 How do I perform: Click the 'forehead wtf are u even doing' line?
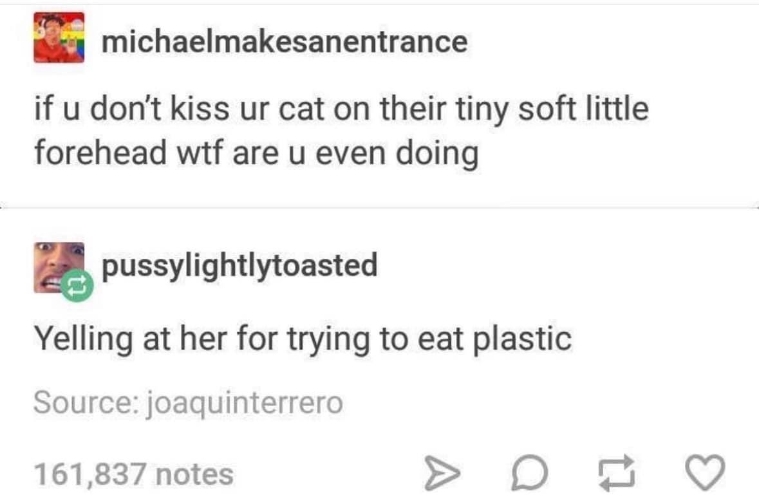(x=257, y=153)
